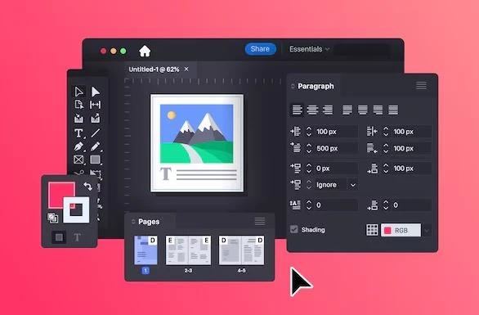479x315 pixels.
Task: Collapse the Pages panel
Action: (x=133, y=222)
